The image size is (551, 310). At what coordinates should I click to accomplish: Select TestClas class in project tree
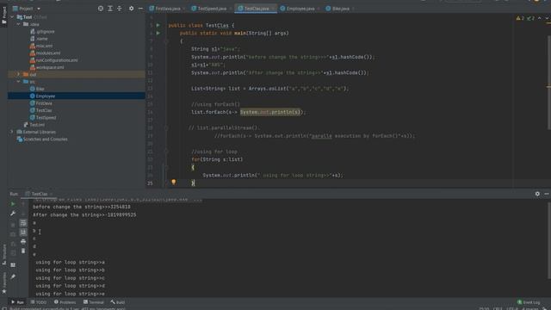(44, 110)
